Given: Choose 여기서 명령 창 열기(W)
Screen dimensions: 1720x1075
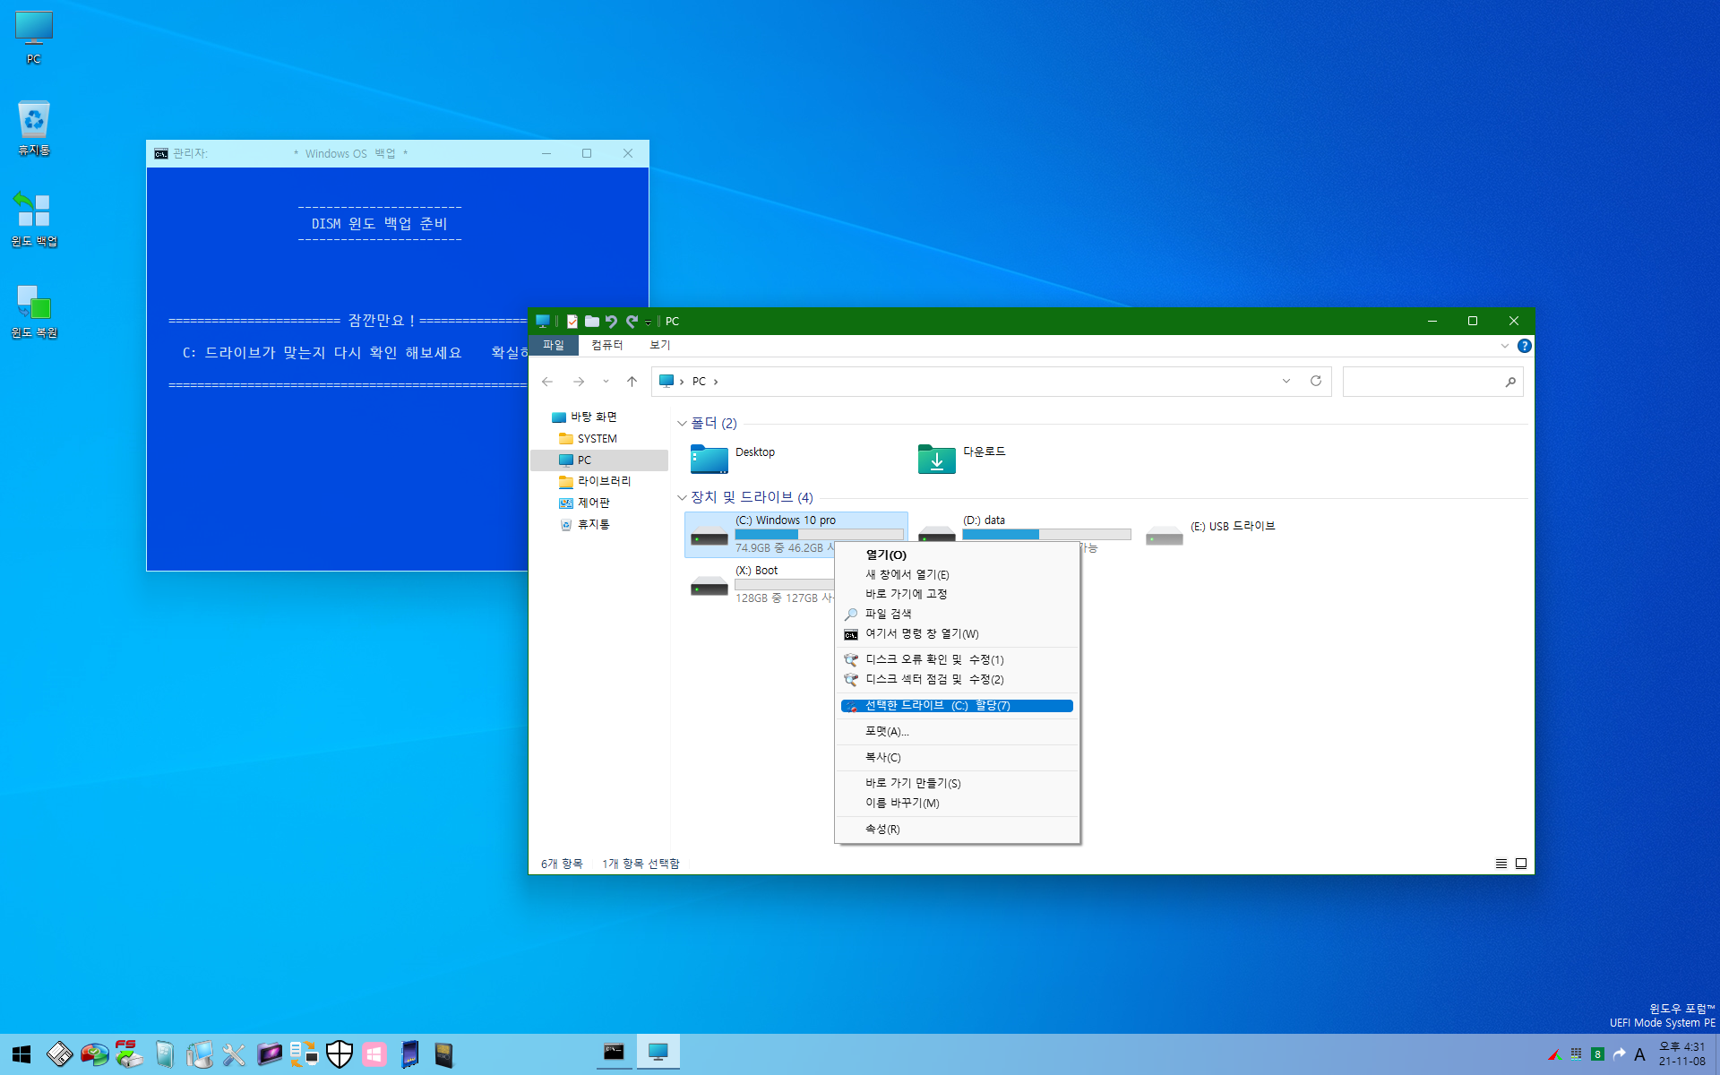Looking at the screenshot, I should [x=957, y=634].
